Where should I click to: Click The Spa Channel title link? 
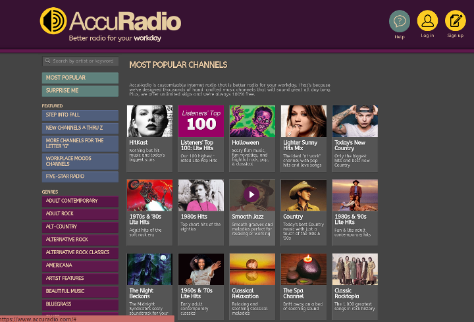point(294,293)
